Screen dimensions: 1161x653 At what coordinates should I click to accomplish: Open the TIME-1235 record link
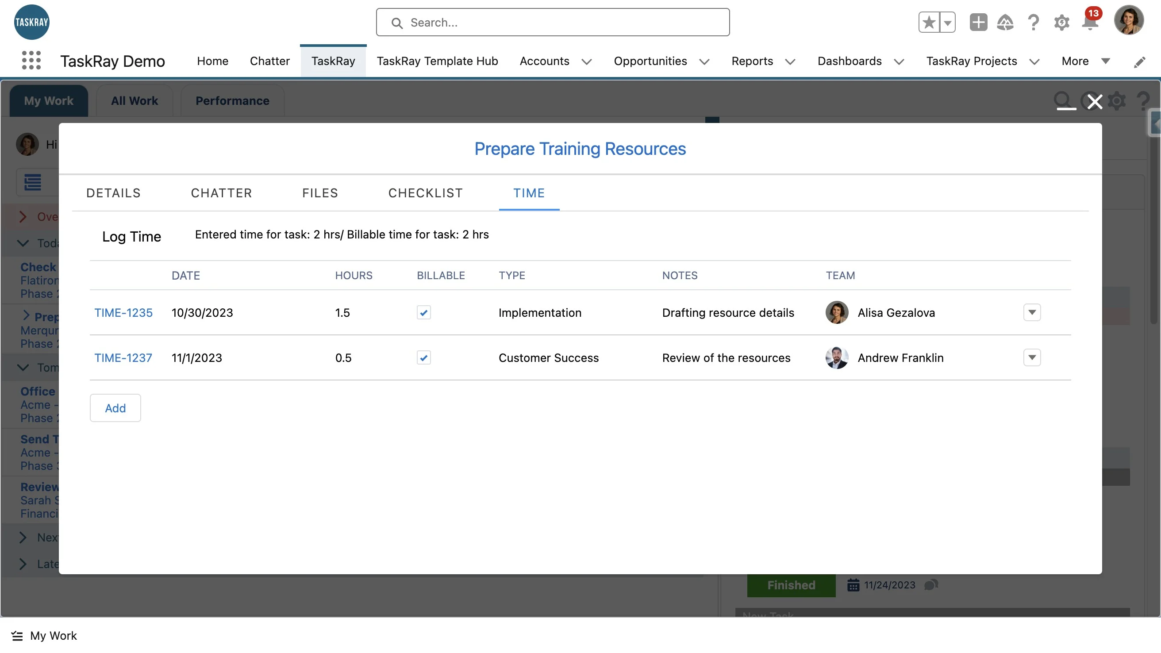(x=123, y=312)
